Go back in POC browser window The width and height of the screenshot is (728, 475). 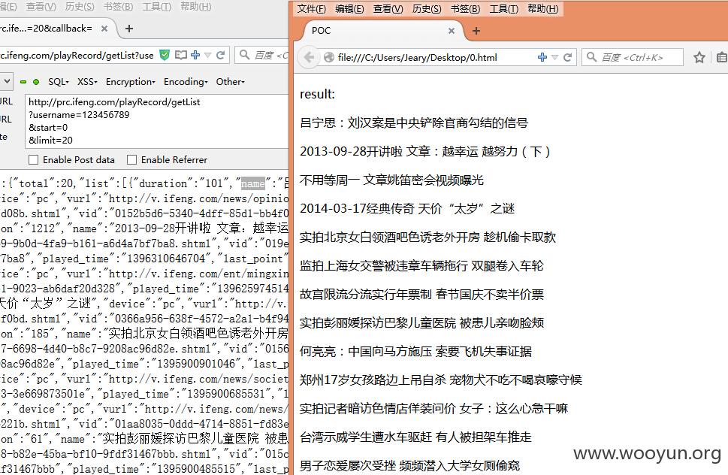click(x=310, y=57)
